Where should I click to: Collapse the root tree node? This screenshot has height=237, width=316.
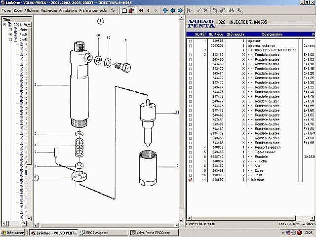(4, 25)
